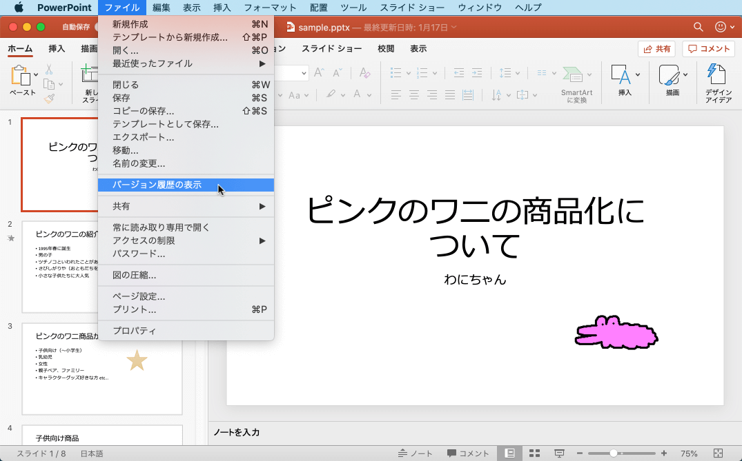Start slideshow view from status bar icon
The image size is (742, 461).
coord(560,453)
